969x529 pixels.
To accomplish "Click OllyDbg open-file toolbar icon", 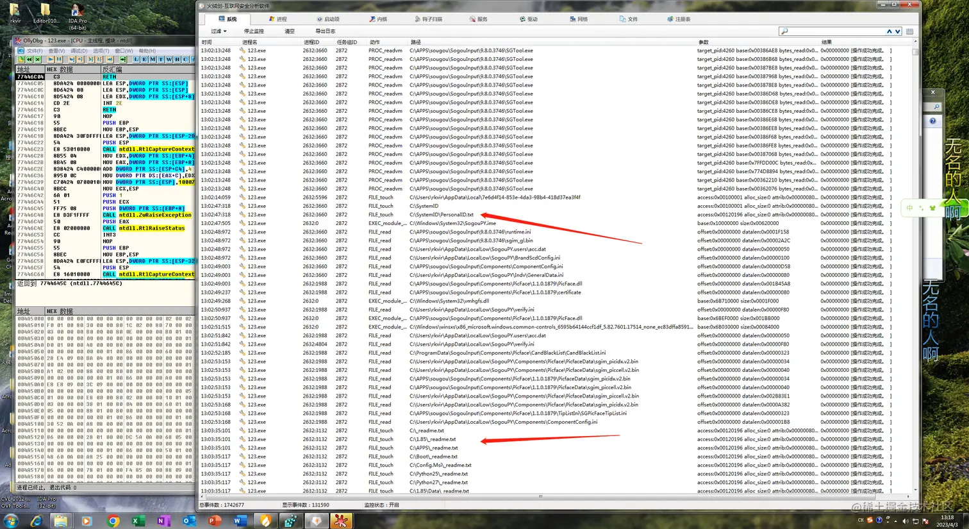I will pyautogui.click(x=21, y=59).
